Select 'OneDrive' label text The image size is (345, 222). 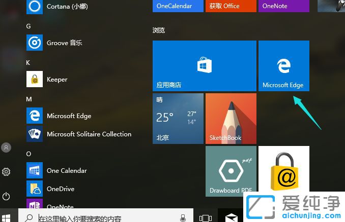click(61, 189)
